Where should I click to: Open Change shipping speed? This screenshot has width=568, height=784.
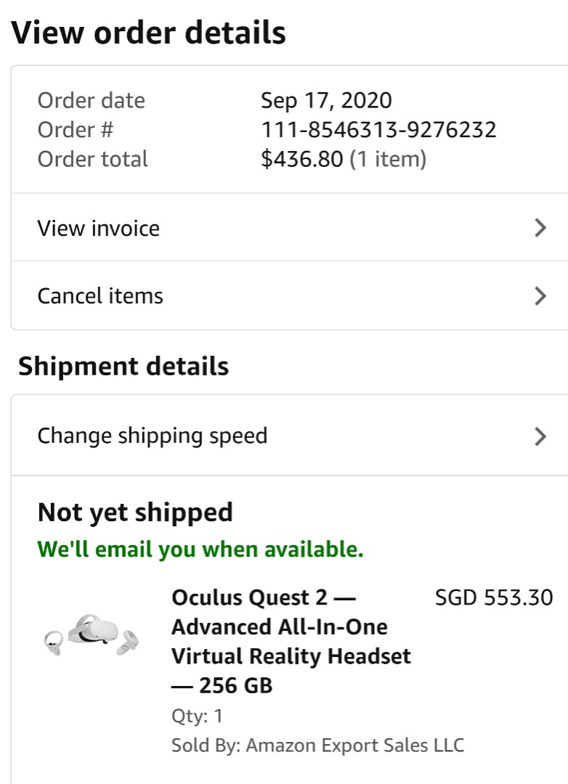(x=291, y=436)
